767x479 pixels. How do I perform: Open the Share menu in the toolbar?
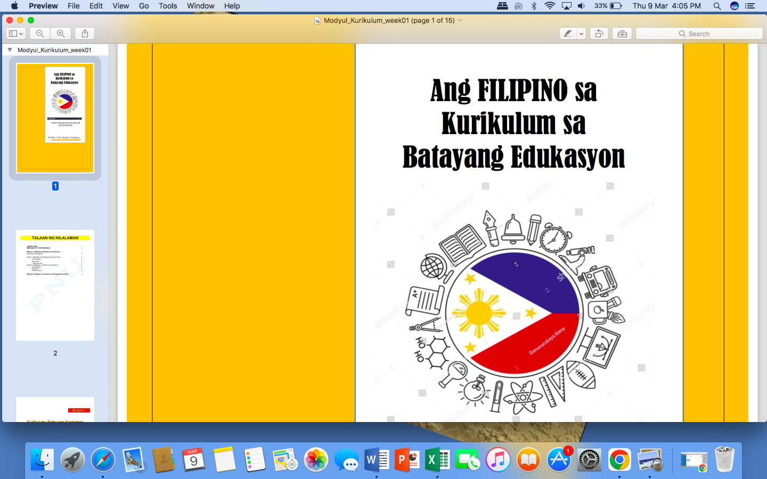pyautogui.click(x=84, y=33)
